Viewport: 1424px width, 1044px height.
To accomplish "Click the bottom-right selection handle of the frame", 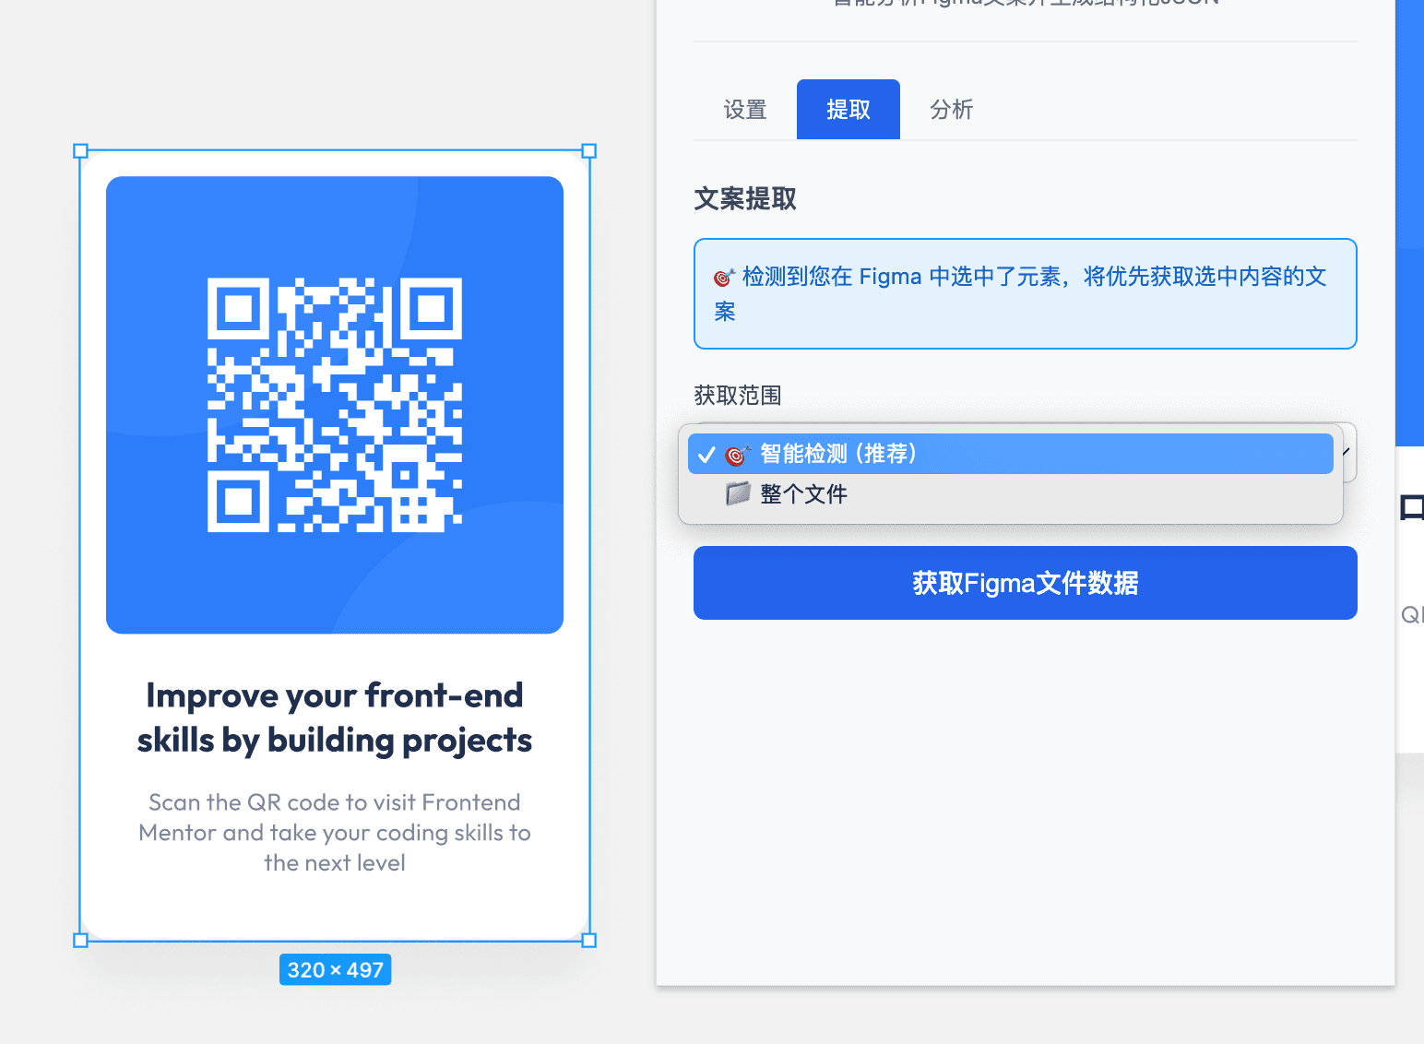I will tap(588, 942).
